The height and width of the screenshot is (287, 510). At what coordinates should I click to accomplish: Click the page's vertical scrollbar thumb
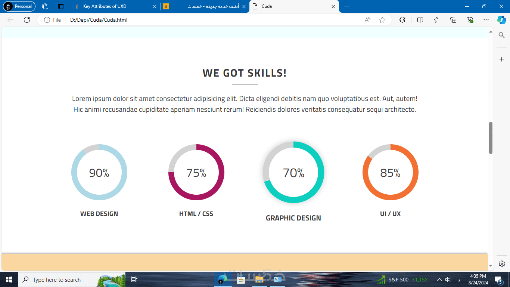tap(491, 138)
